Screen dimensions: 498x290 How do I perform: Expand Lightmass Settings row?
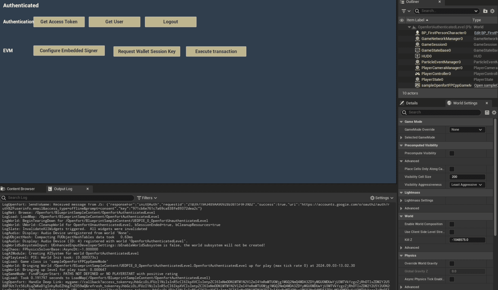[402, 201]
